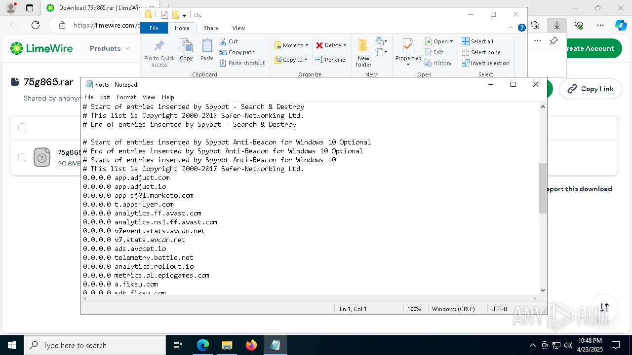Click the ellipsis in downloads panel

point(538,41)
